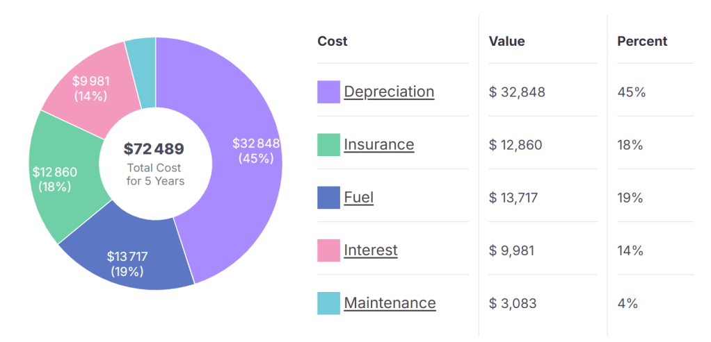
Task: Open the Insurance cost link
Action: click(x=378, y=144)
